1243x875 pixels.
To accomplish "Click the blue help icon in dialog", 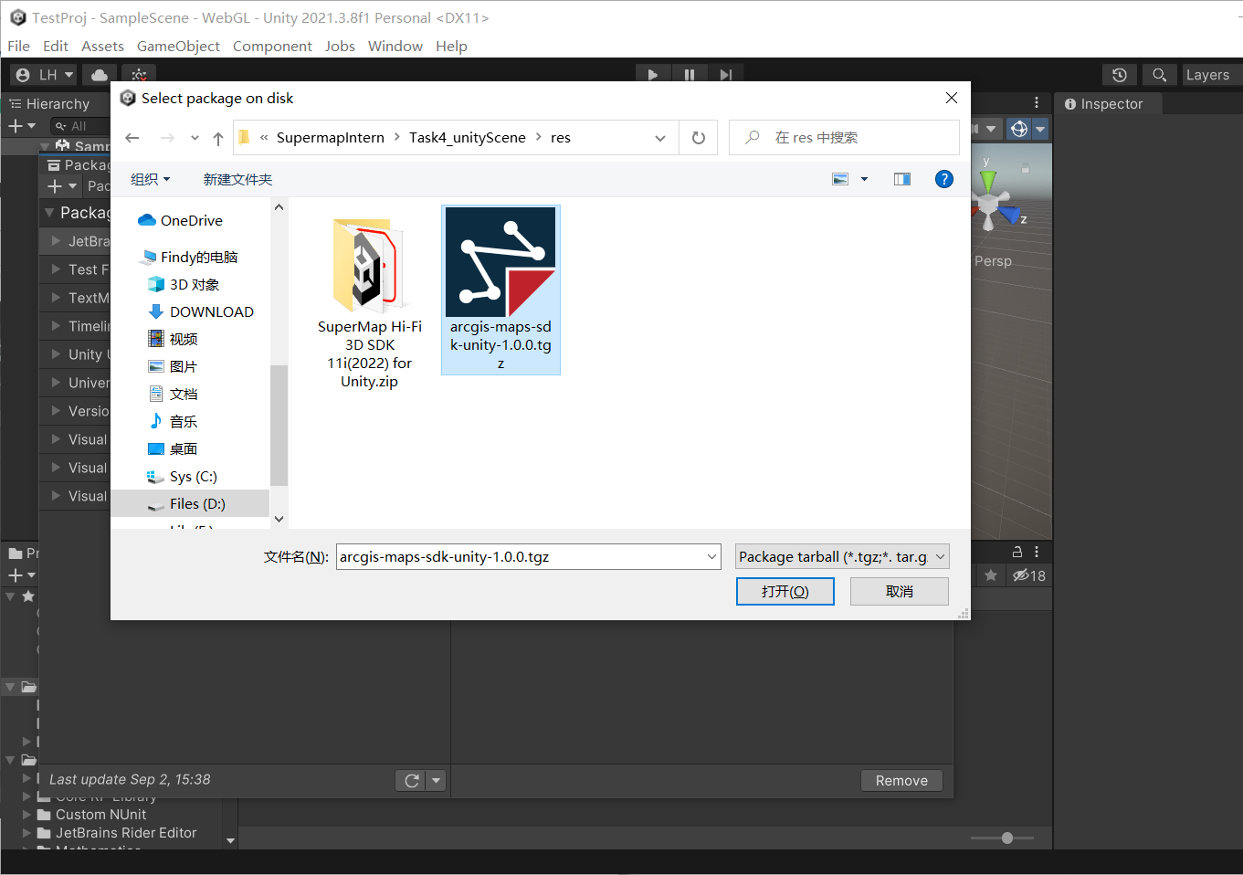I will coord(944,179).
